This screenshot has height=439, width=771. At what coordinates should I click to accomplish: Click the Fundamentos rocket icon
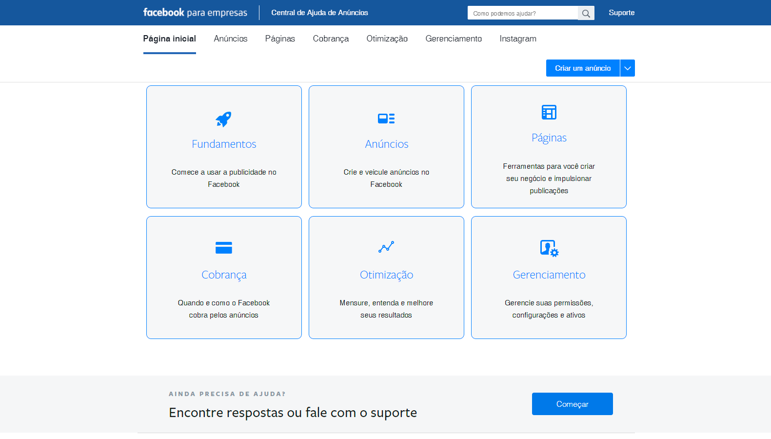224,119
